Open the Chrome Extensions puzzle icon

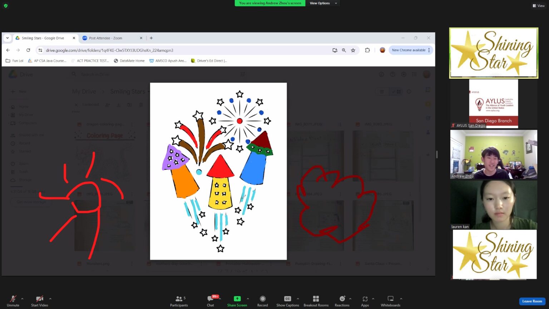tap(367, 50)
